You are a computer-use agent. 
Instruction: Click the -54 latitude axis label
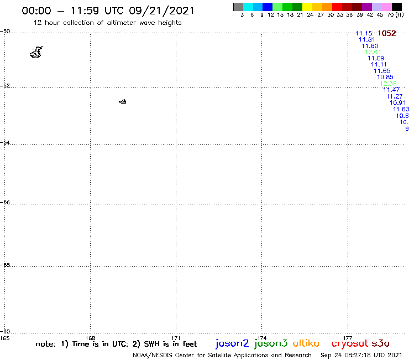pyautogui.click(x=5, y=143)
